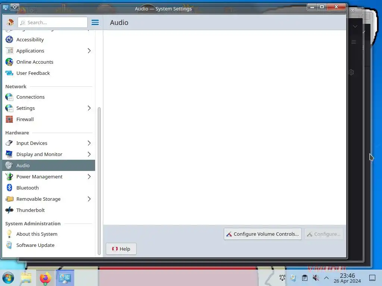Click the System Settings taskbar entry
382x286 pixels.
[65, 278]
